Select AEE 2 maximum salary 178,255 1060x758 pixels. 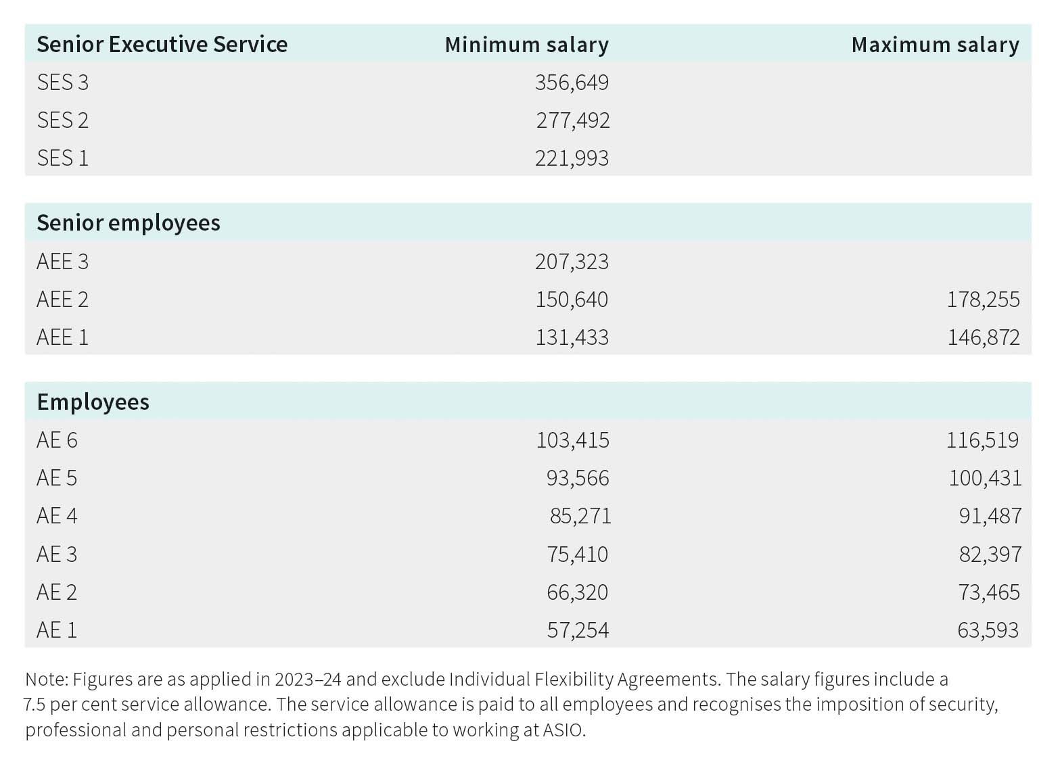pyautogui.click(x=983, y=300)
